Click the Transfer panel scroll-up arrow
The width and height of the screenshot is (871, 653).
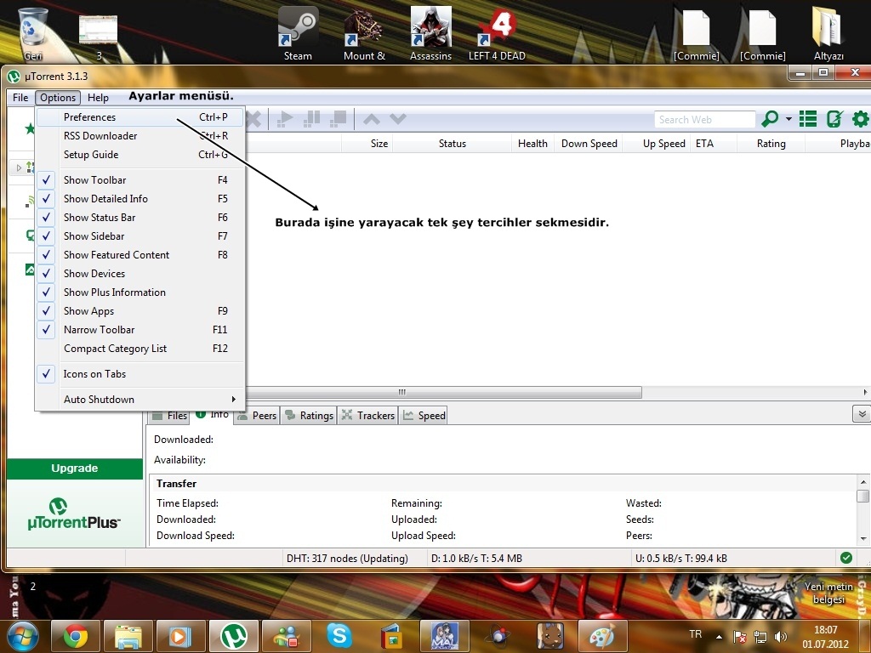[862, 481]
